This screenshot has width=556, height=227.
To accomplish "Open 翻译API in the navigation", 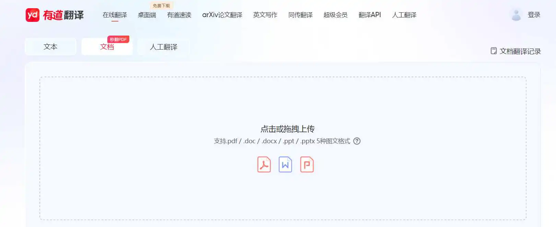I will pos(370,15).
